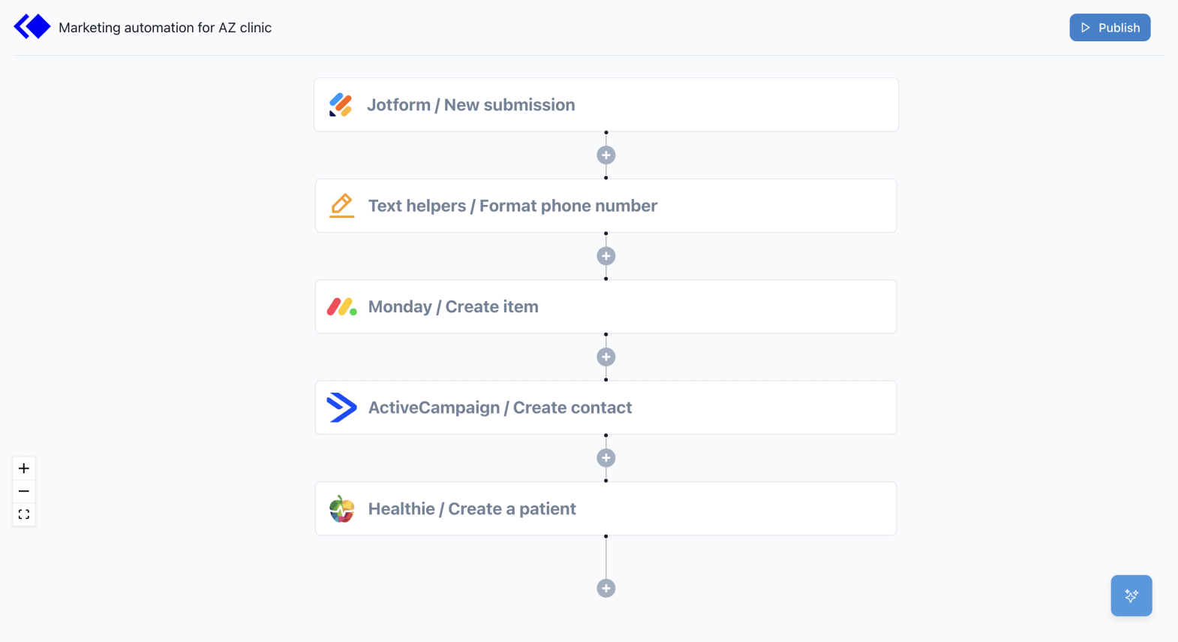The height and width of the screenshot is (642, 1178).
Task: Select the Healthie / Create a patient step
Action: click(606, 508)
